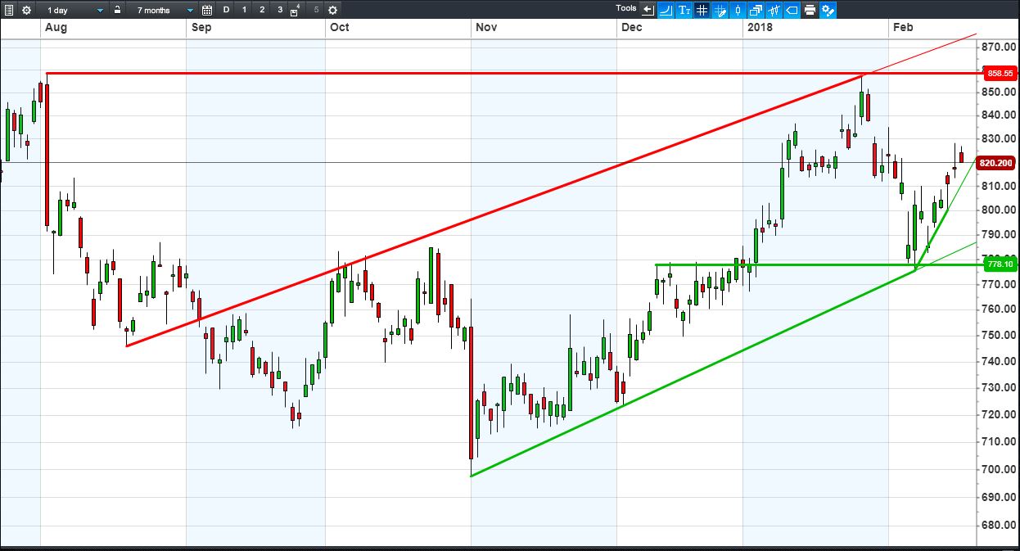1020x551 pixels.
Task: Toggle the padlock lock icon
Action: tap(119, 10)
